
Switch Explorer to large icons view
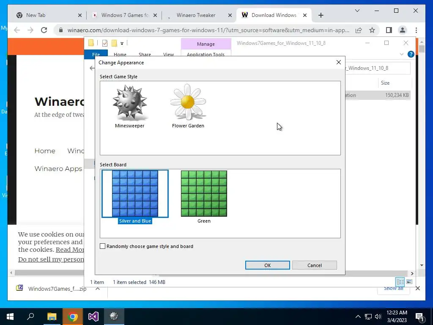pos(409,282)
